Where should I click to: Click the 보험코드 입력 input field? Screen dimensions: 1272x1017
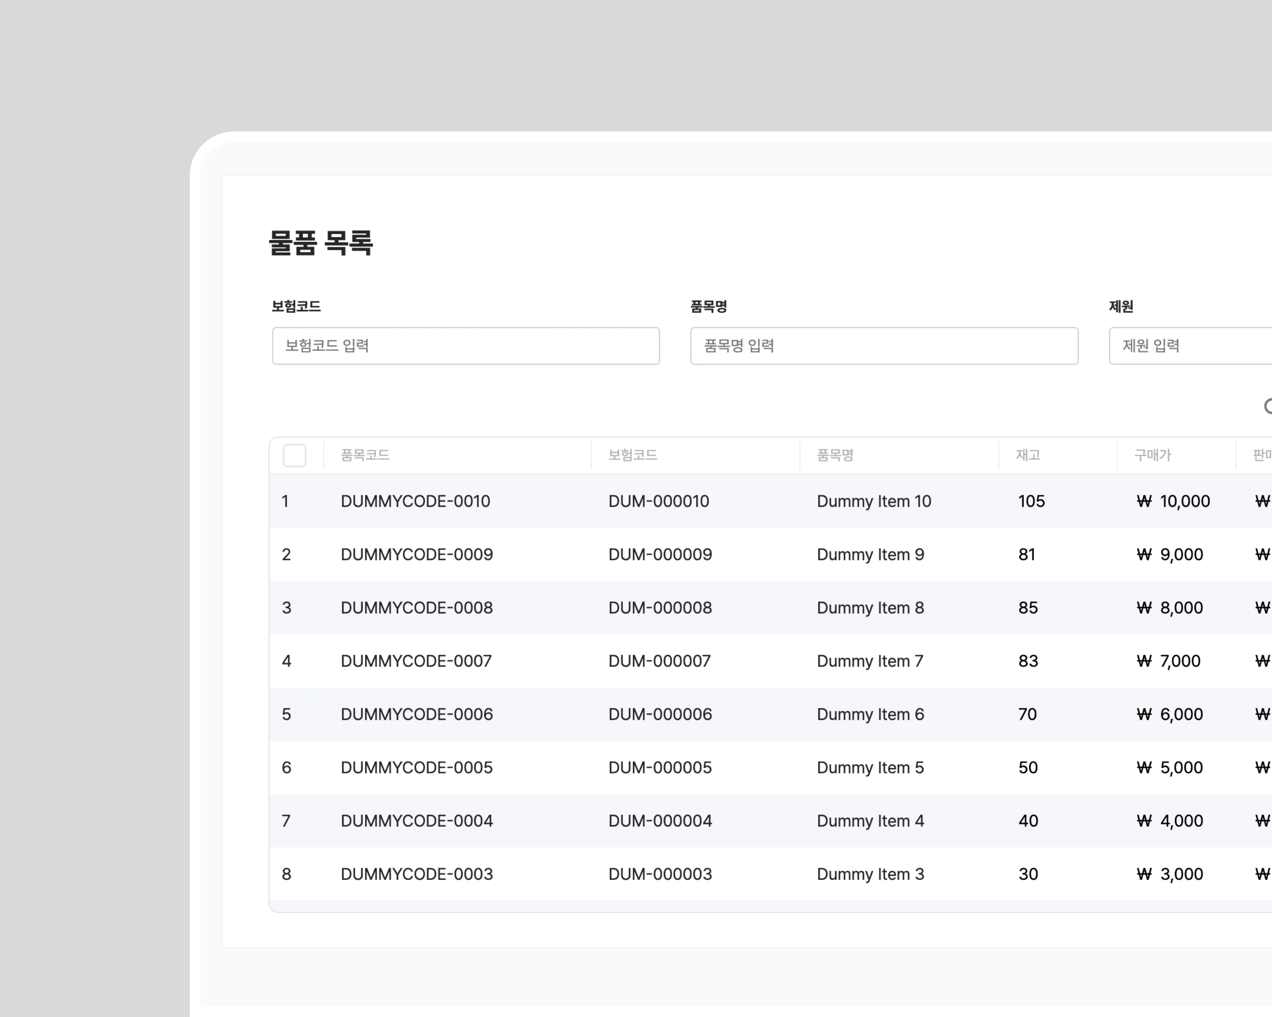click(x=466, y=346)
